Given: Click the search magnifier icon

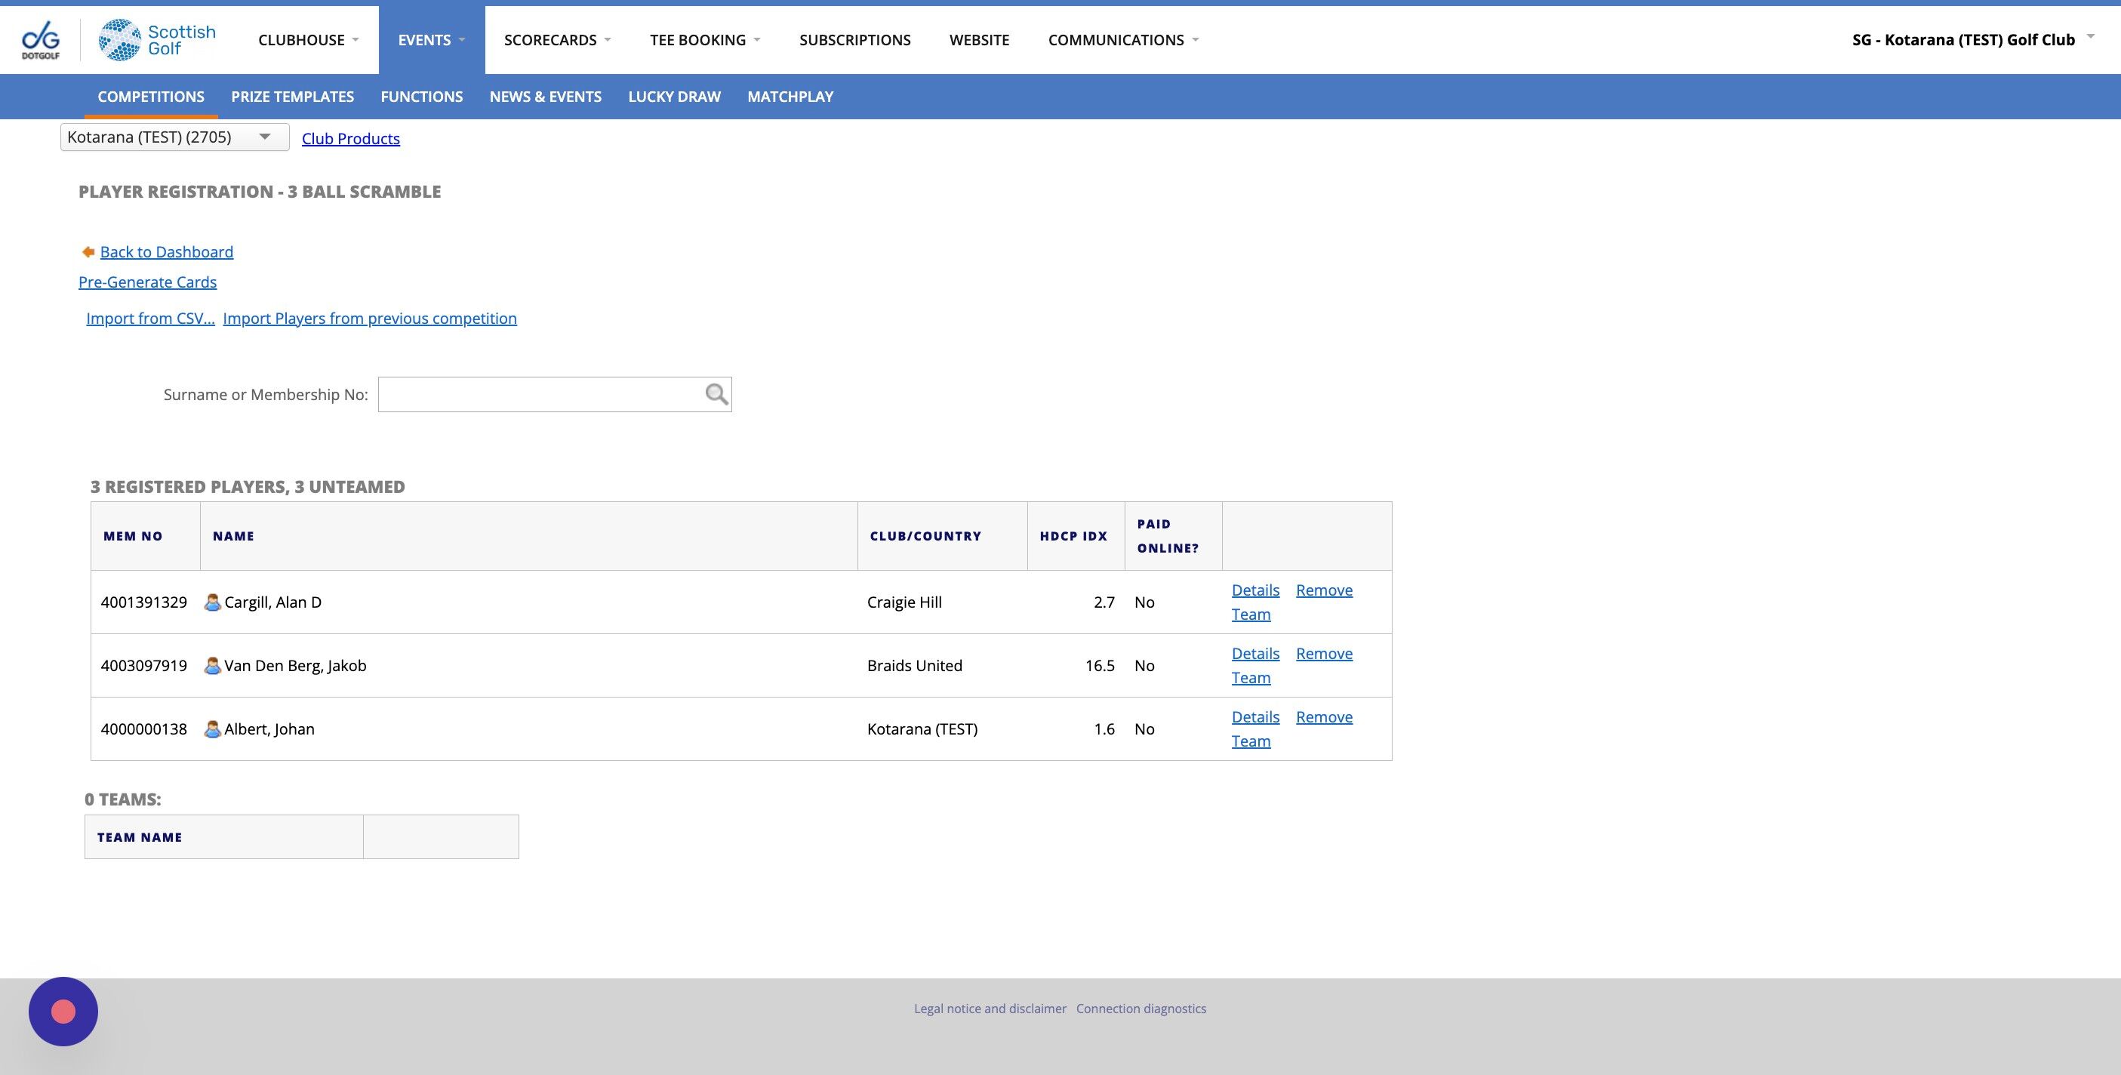Looking at the screenshot, I should point(716,395).
